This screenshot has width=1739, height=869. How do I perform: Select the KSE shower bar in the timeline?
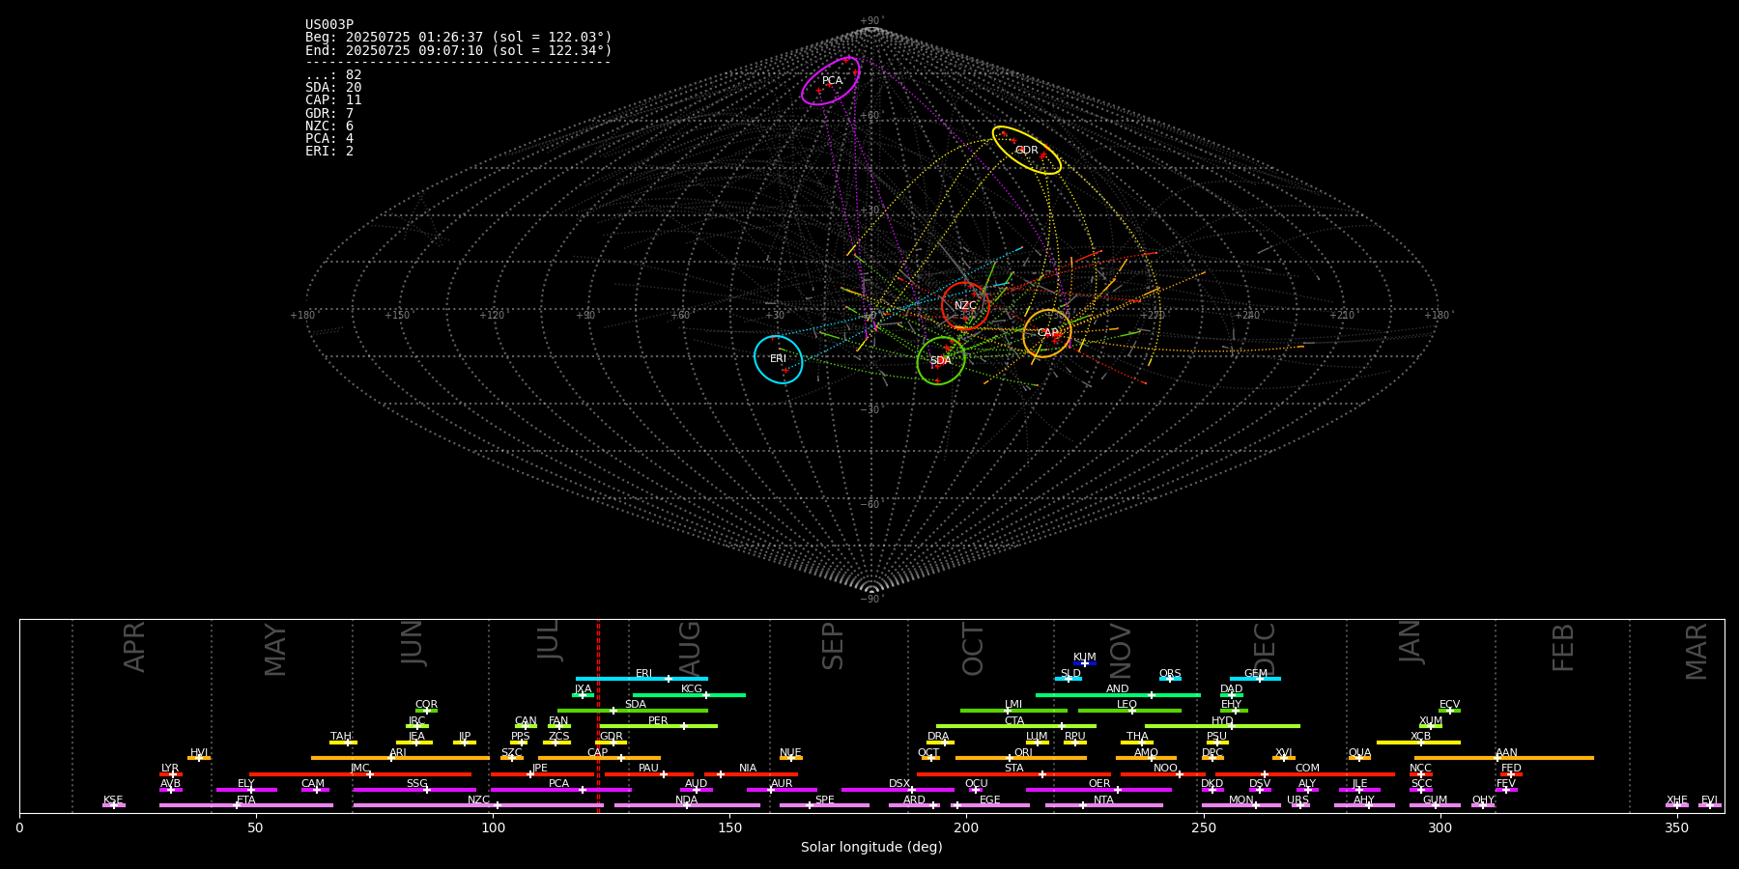114,805
